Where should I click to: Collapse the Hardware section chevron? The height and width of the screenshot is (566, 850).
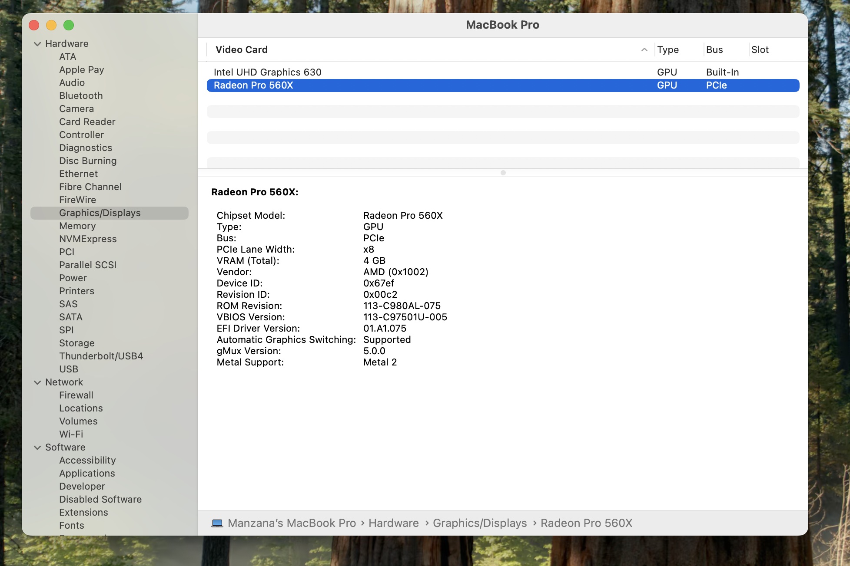point(37,44)
